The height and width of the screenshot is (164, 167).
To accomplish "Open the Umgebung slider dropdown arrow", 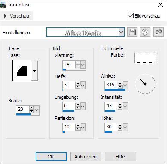I will (x=83, y=106).
